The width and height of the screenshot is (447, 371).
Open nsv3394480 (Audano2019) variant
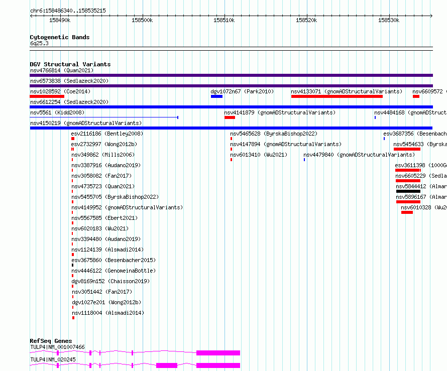point(106,239)
